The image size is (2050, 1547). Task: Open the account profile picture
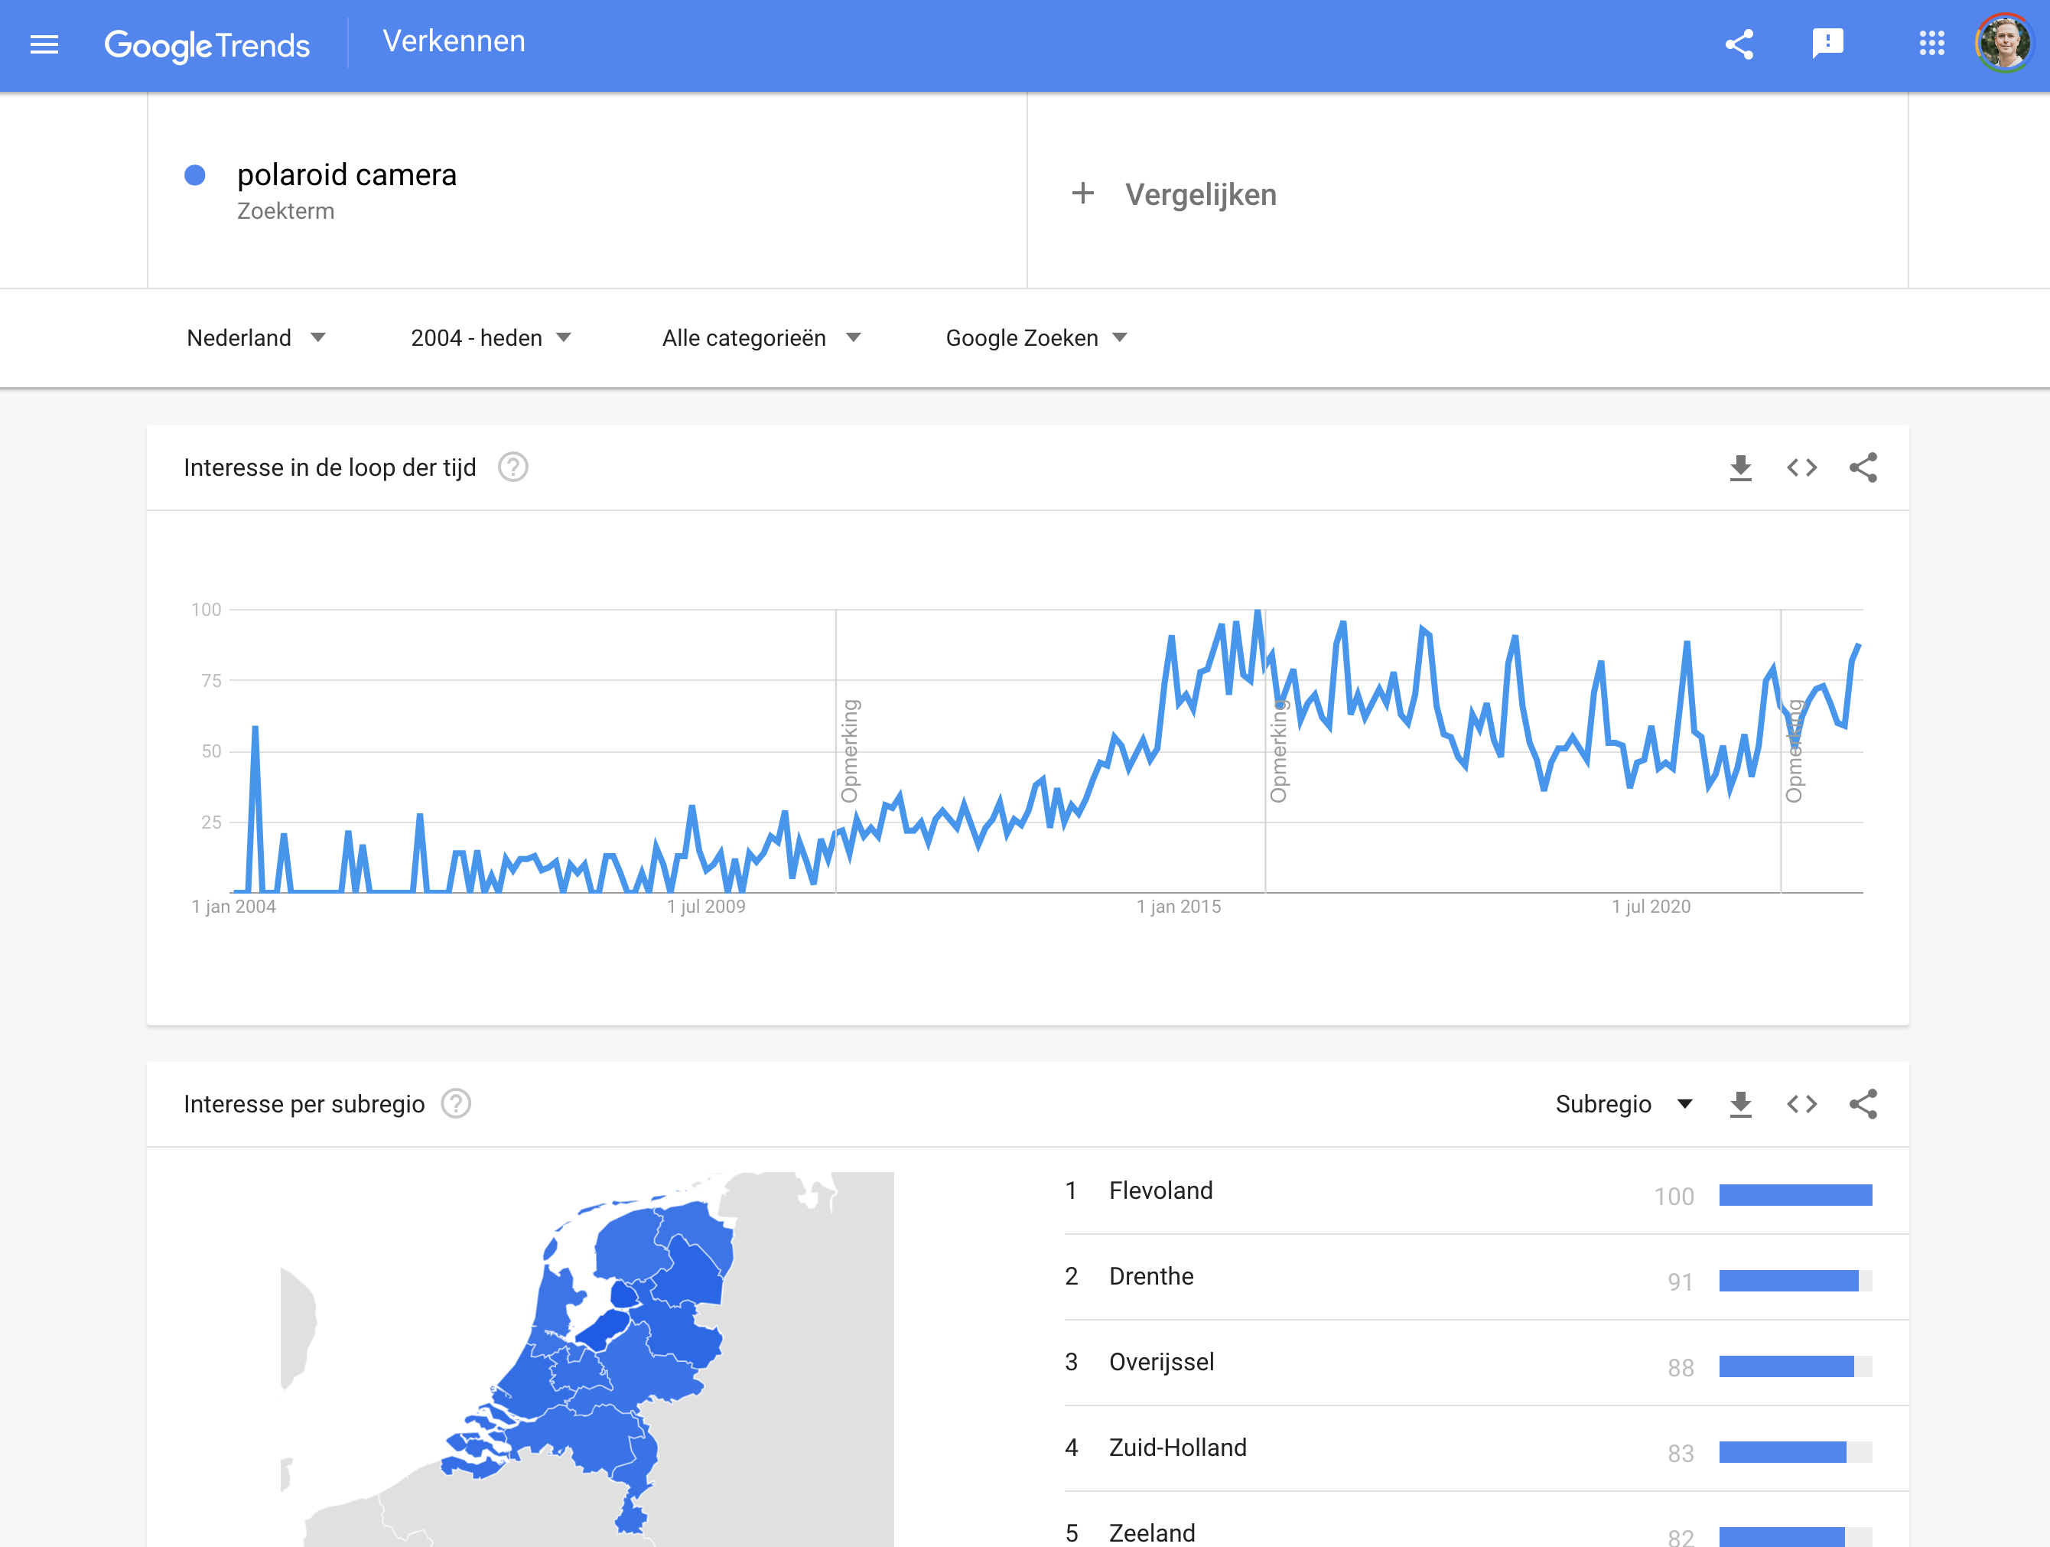pos(2003,43)
